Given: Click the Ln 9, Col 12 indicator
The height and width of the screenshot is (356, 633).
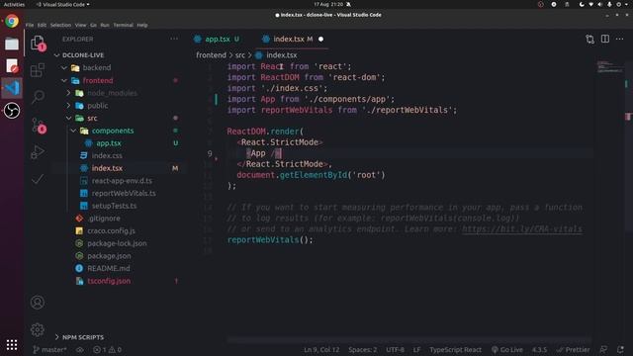Looking at the screenshot, I should 321,349.
